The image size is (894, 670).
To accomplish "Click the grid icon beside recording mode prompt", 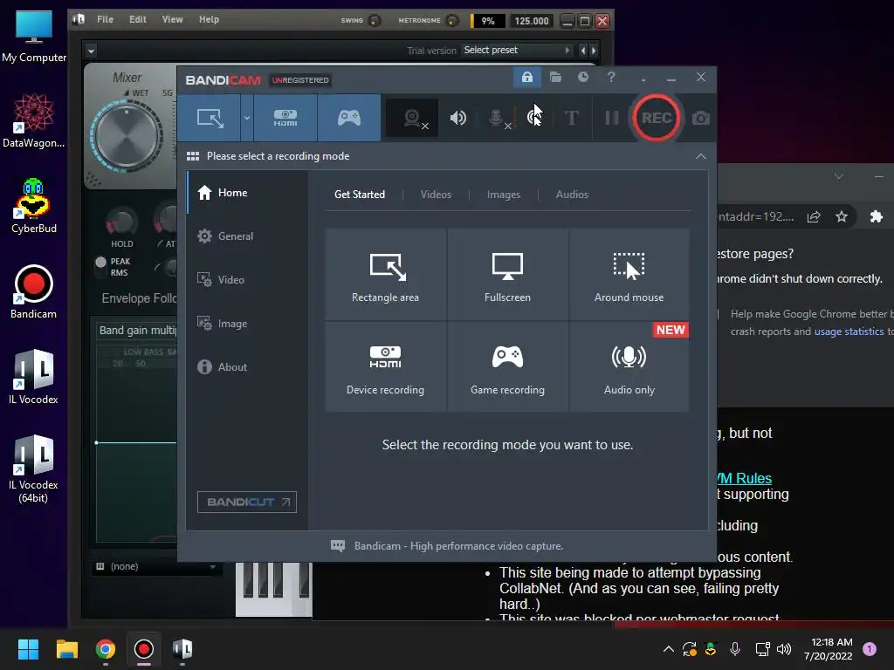I will tap(193, 156).
